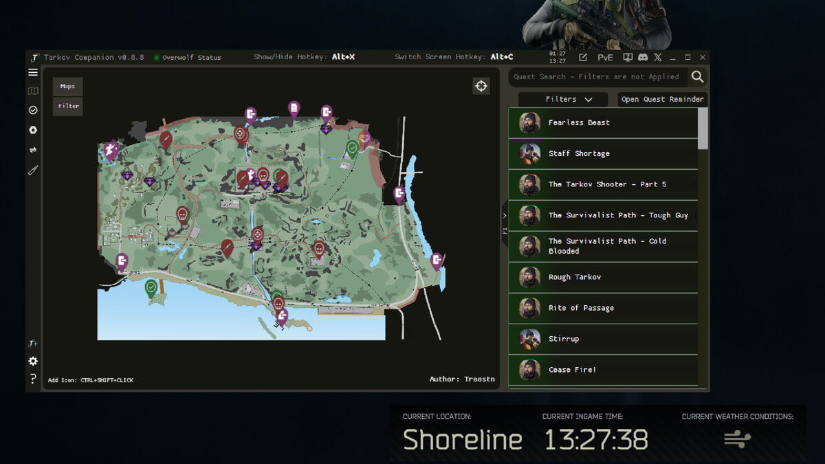Click the quest list scrollbar

coord(703,128)
